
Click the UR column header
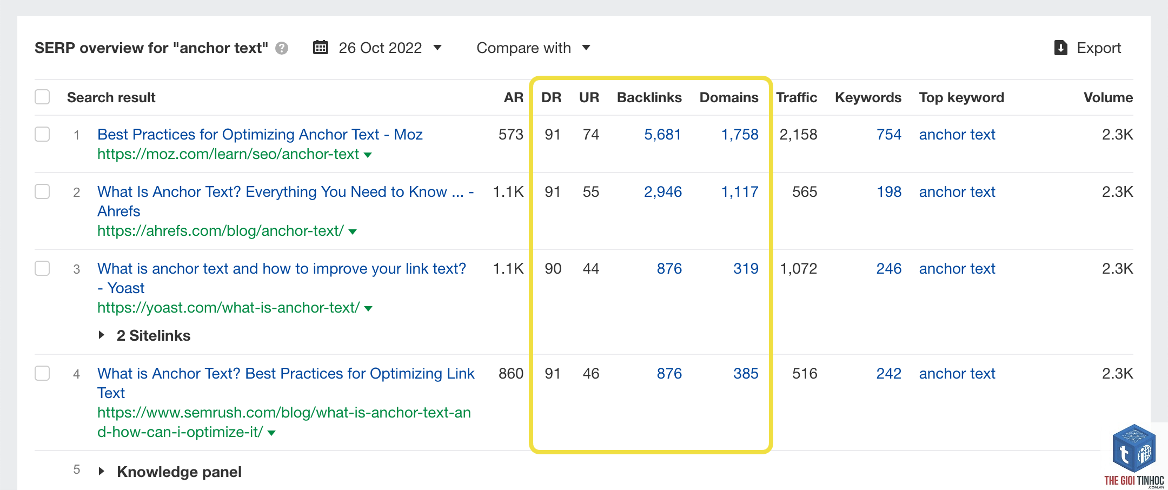589,97
